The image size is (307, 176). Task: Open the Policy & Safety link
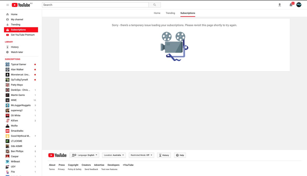pyautogui.click(x=75, y=169)
